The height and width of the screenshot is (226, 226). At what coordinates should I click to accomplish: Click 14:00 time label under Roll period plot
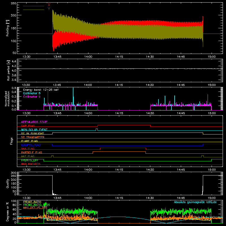coord(88,85)
